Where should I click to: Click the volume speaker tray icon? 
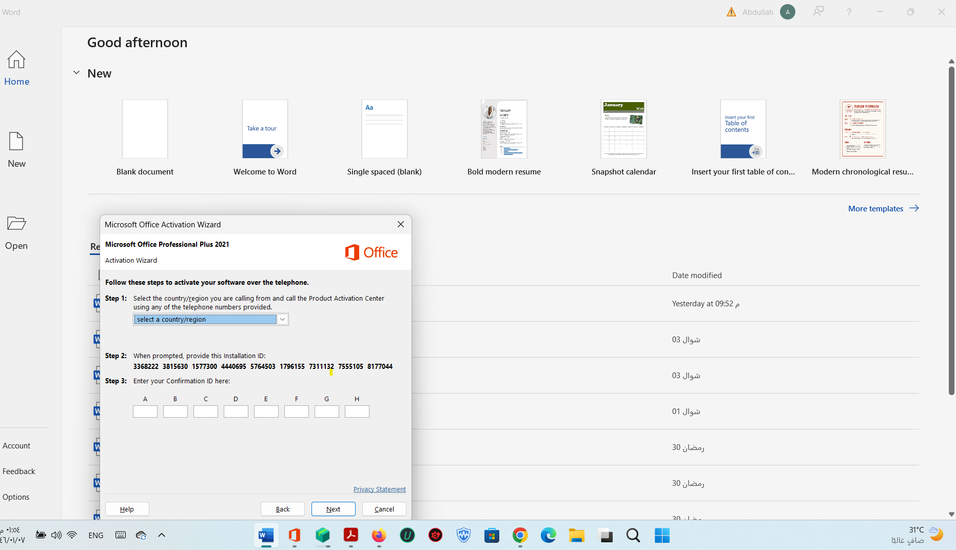point(56,535)
